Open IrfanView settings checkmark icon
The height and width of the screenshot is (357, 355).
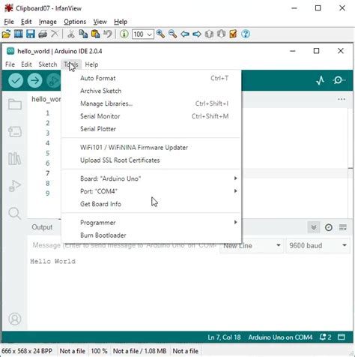233,34
